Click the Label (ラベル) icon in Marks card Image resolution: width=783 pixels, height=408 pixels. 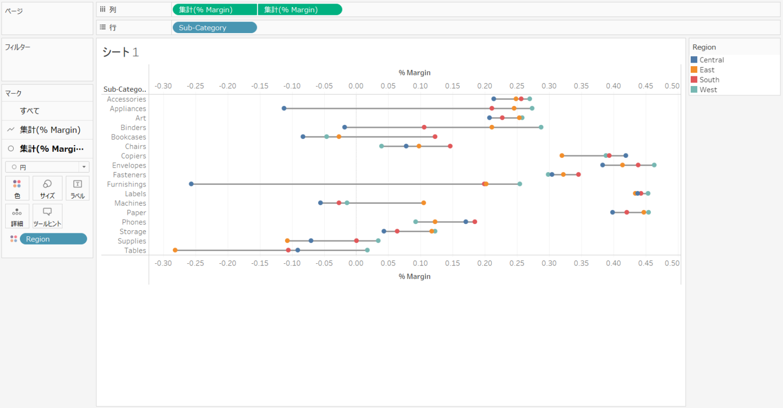pyautogui.click(x=77, y=188)
